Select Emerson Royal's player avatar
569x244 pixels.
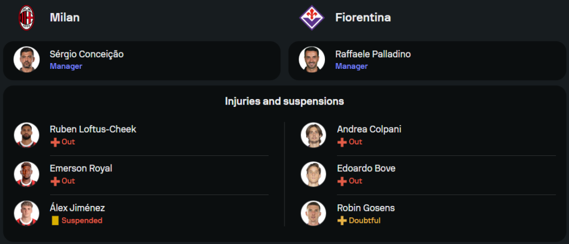pyautogui.click(x=27, y=174)
